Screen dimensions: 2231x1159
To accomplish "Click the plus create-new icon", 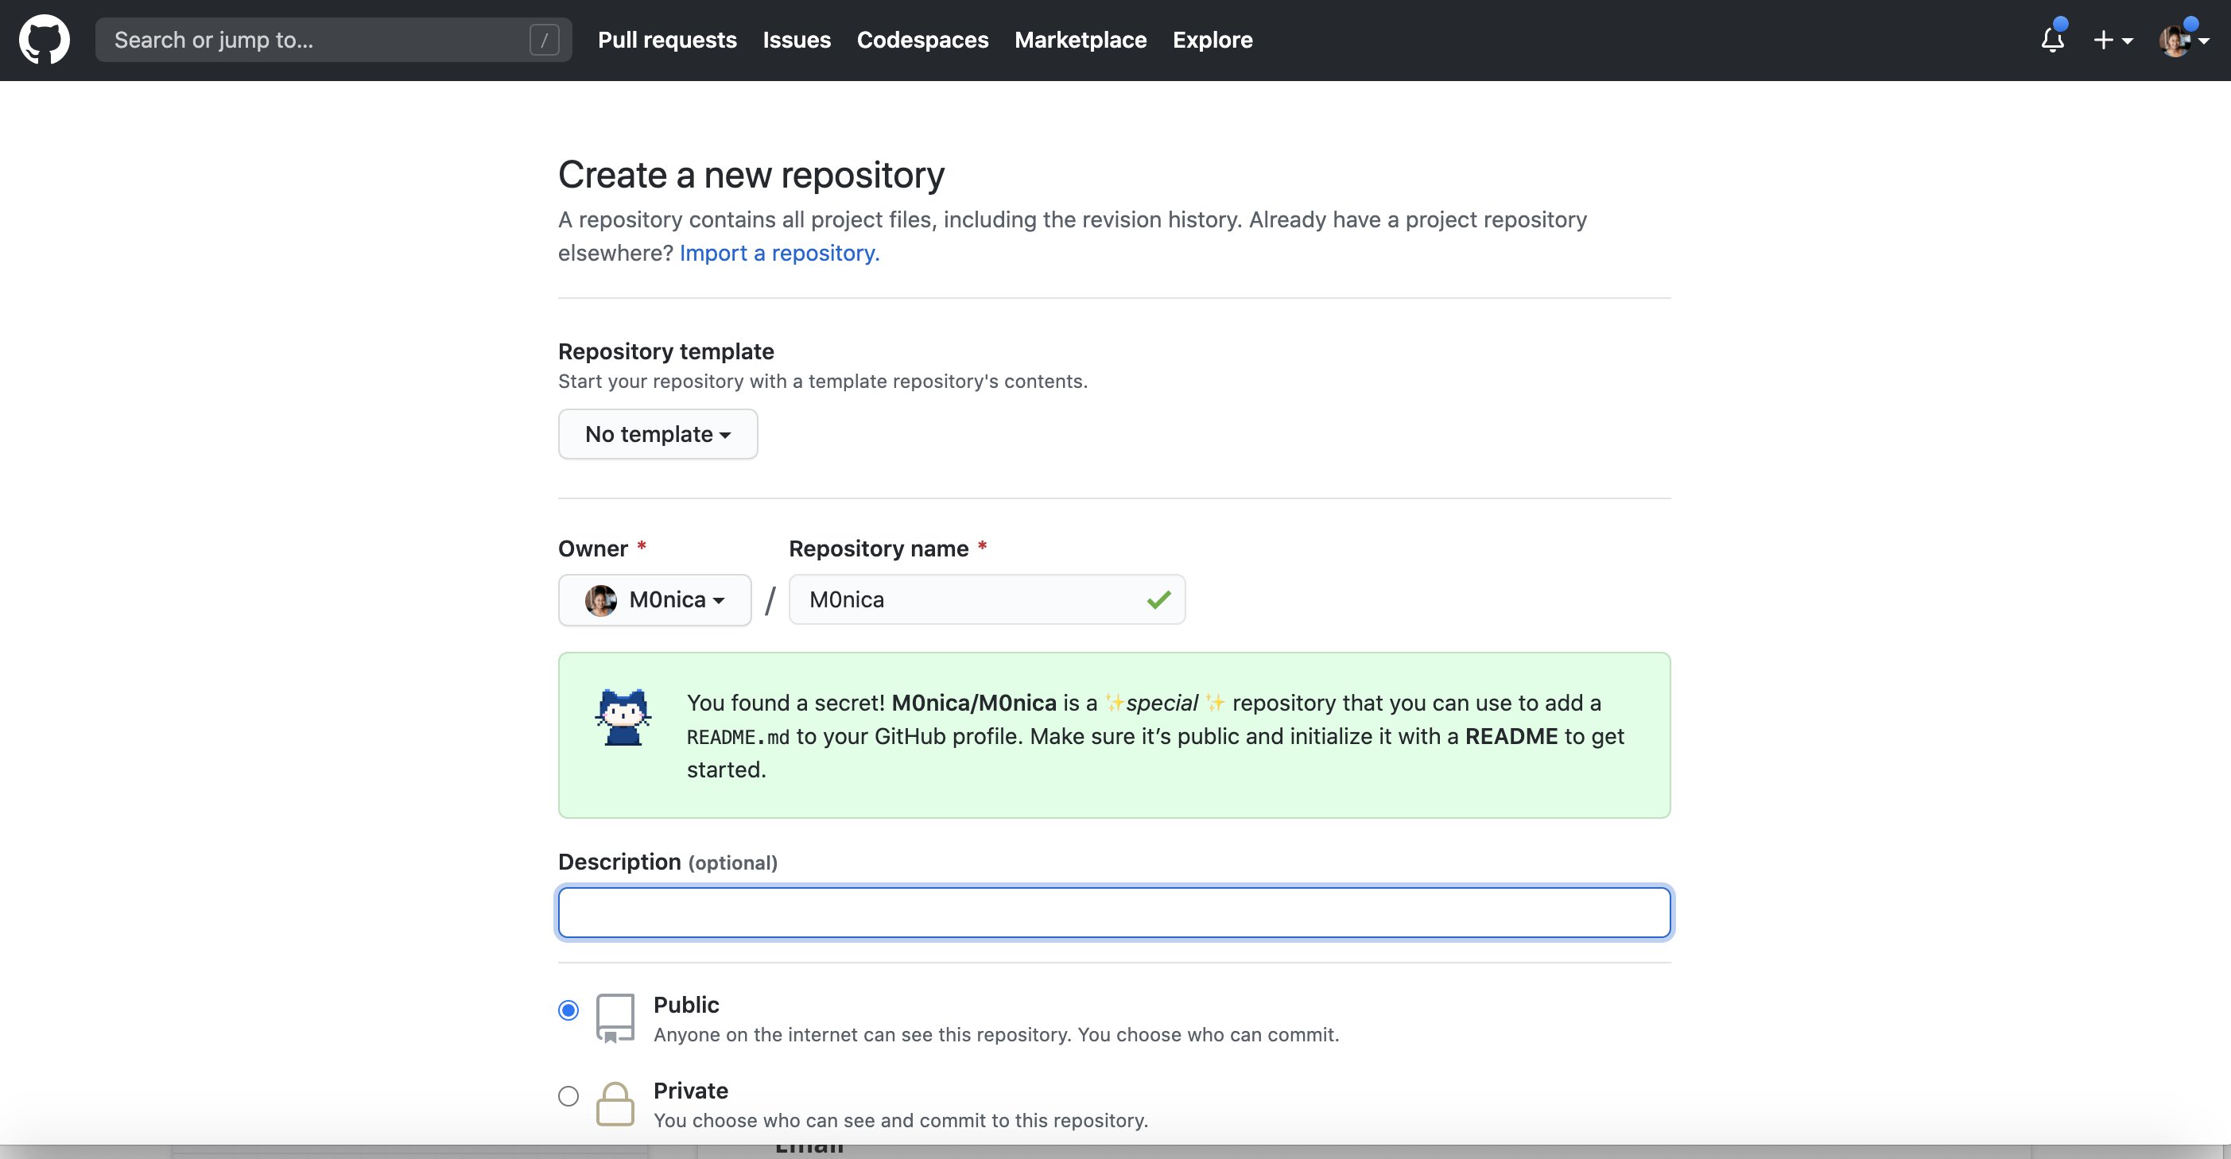I will point(2104,40).
